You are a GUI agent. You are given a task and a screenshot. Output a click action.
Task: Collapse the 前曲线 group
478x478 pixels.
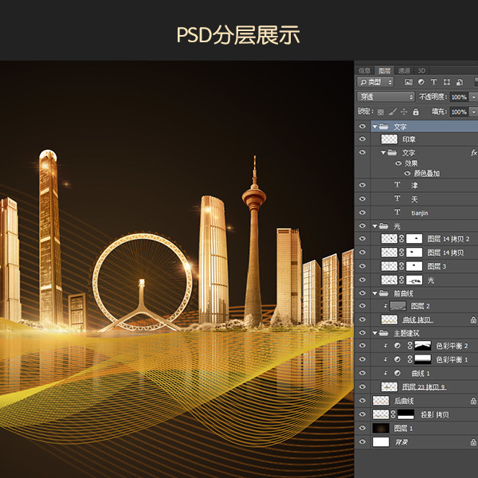(375, 293)
